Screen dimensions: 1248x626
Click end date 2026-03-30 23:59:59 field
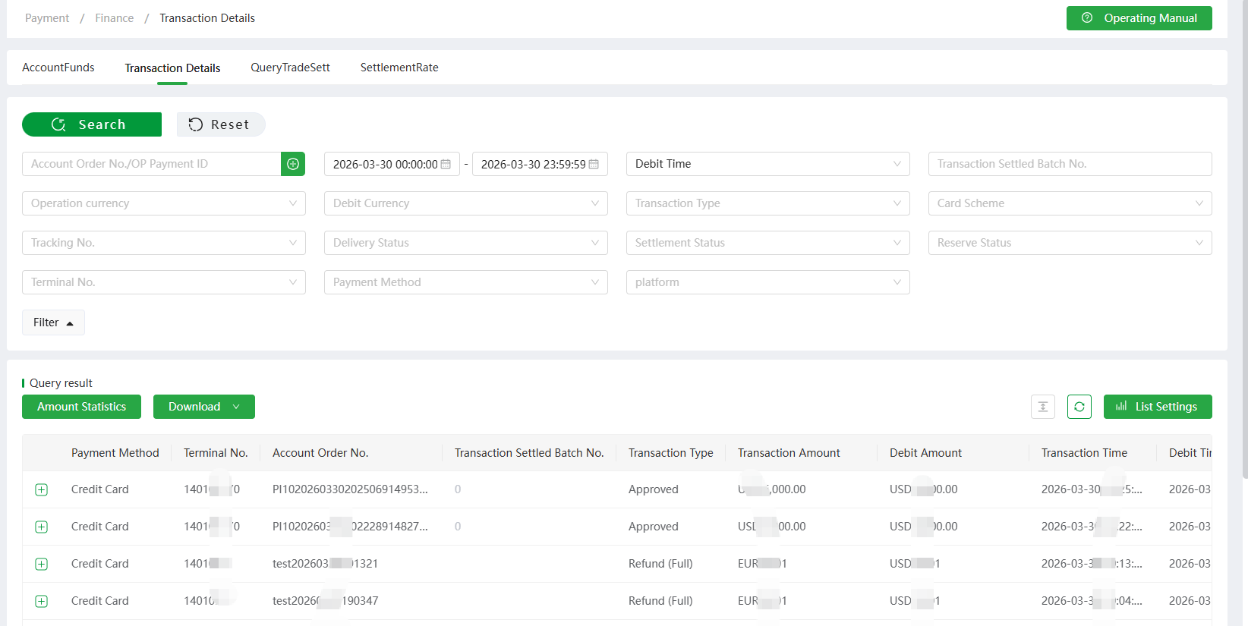pos(540,164)
